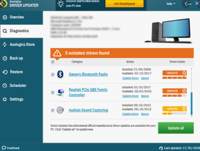Click the Bluetooth OBSOLETE status badge
Screen dimensions: 200x151
175,73
